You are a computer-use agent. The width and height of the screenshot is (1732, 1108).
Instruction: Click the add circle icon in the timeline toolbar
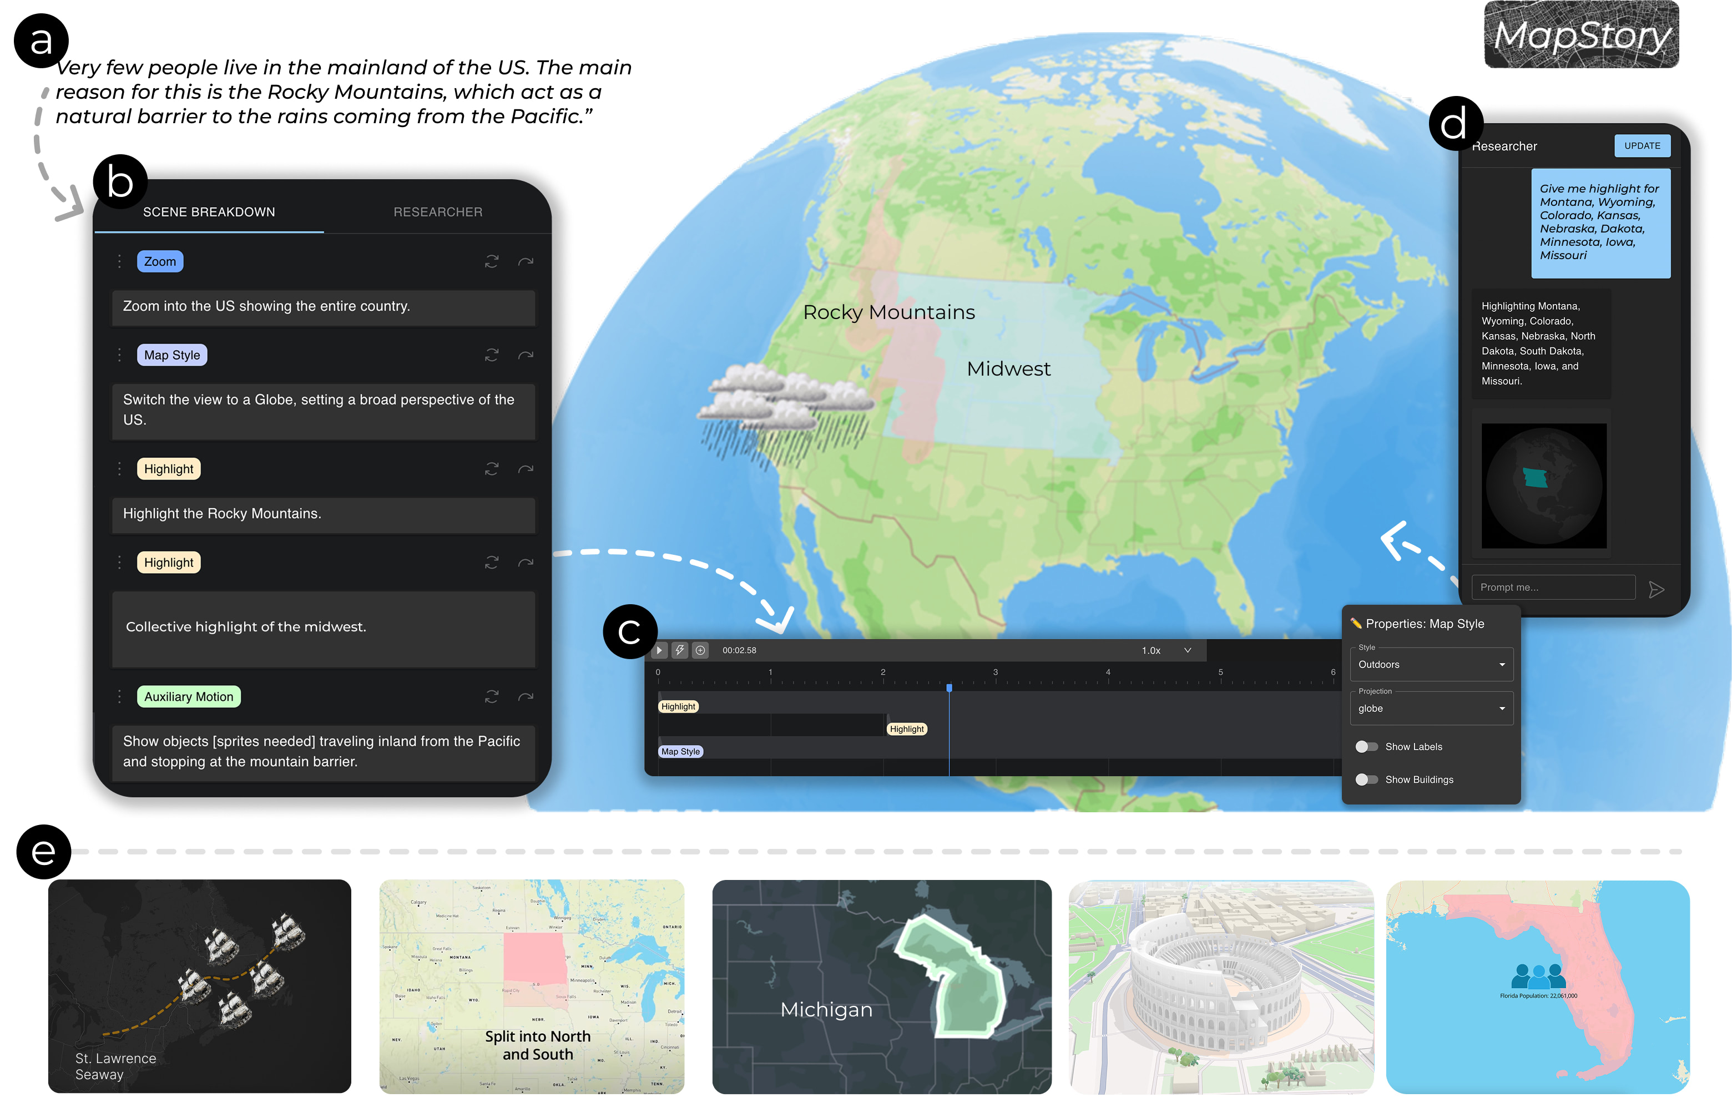pyautogui.click(x=701, y=650)
